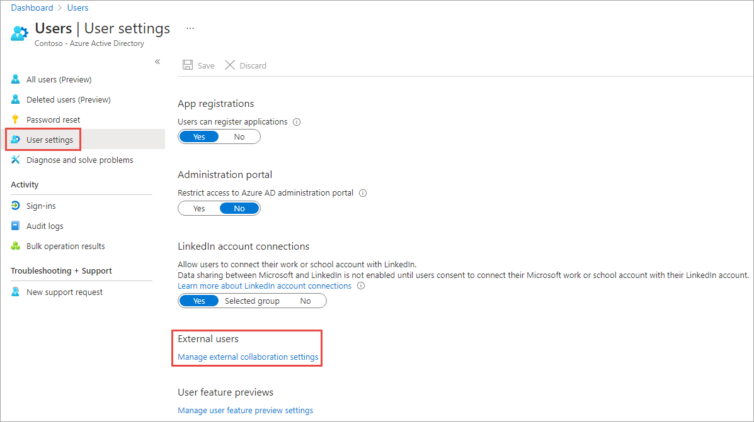754x422 pixels.
Task: Set Restrict access to admin portal No
Action: [x=239, y=208]
